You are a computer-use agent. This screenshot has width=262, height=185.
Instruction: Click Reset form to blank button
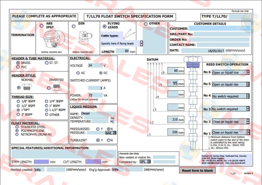[197, 171]
